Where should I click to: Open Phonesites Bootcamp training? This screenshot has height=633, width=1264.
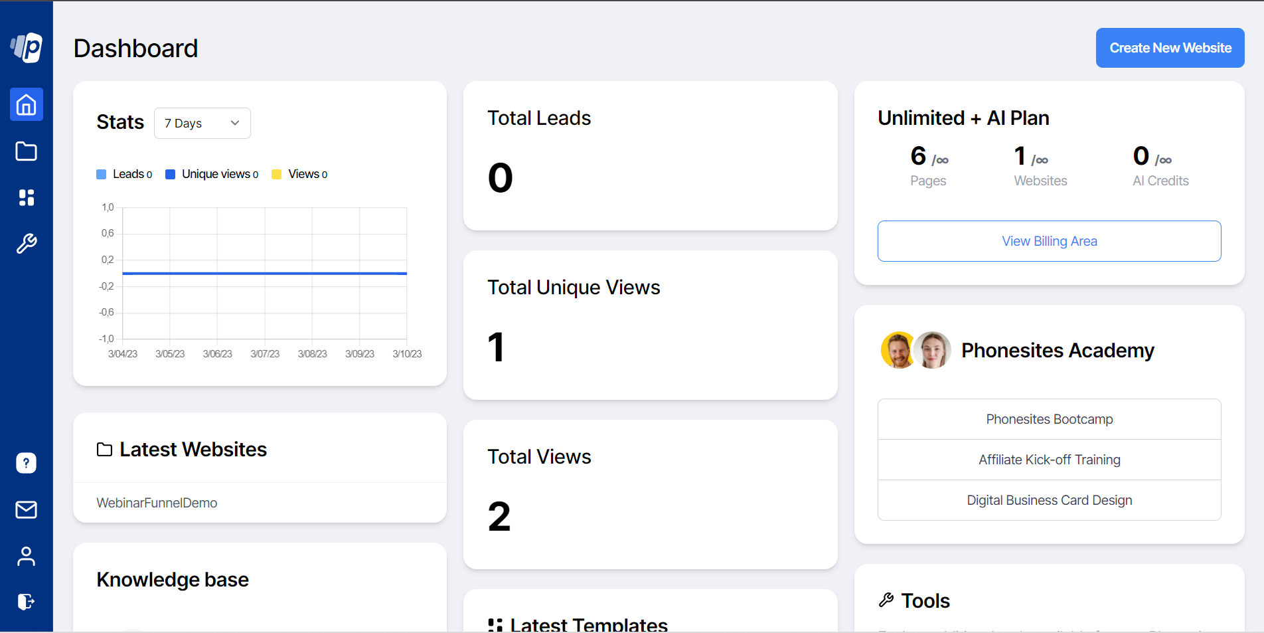point(1049,419)
